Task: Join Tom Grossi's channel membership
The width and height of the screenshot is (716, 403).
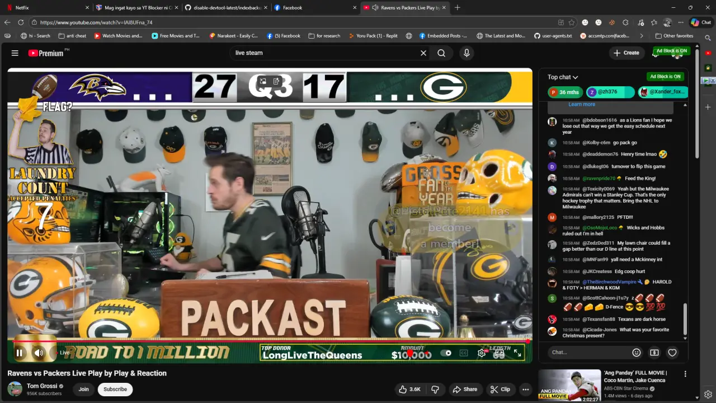Action: [x=83, y=390]
